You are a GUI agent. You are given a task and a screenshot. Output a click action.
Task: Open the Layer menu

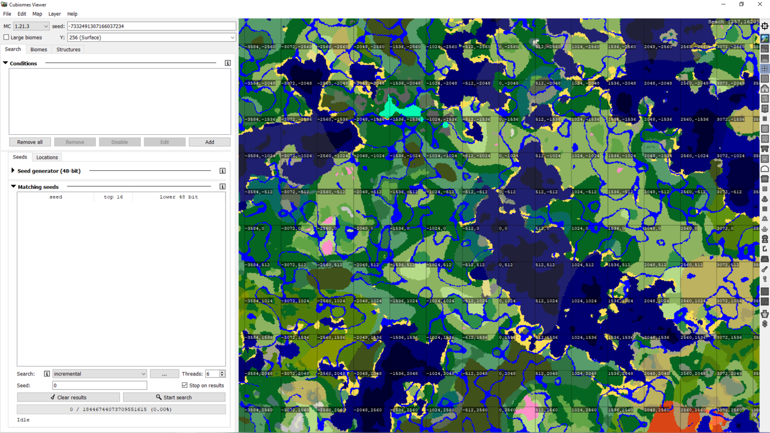(54, 14)
